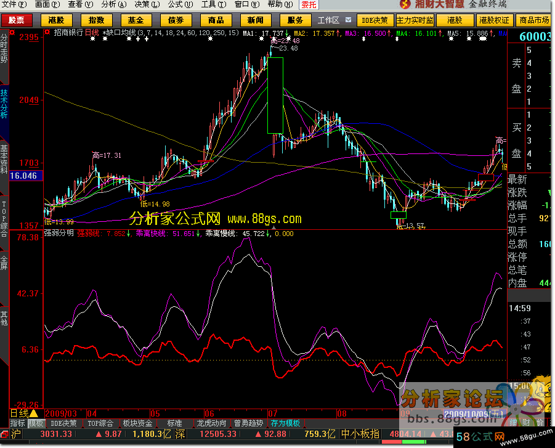Click the red window icon in status bar

4,434
